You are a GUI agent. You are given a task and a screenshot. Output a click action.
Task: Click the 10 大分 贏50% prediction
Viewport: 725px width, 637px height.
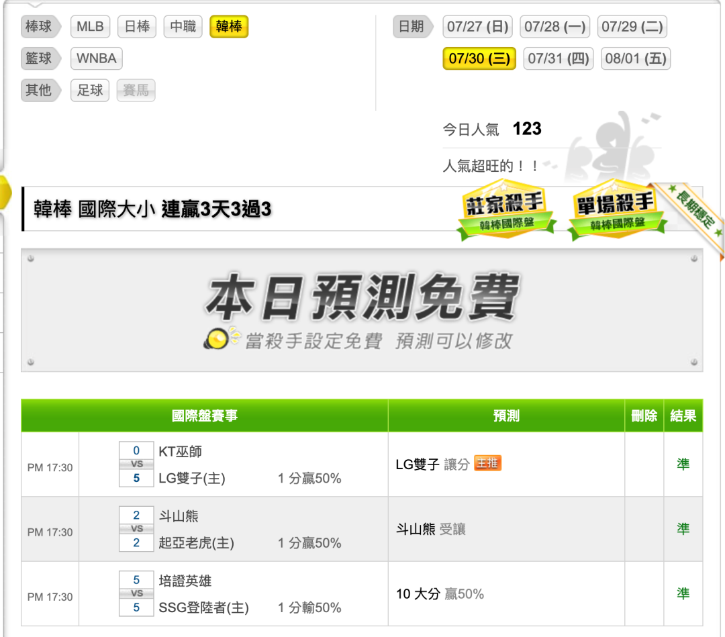click(x=440, y=593)
